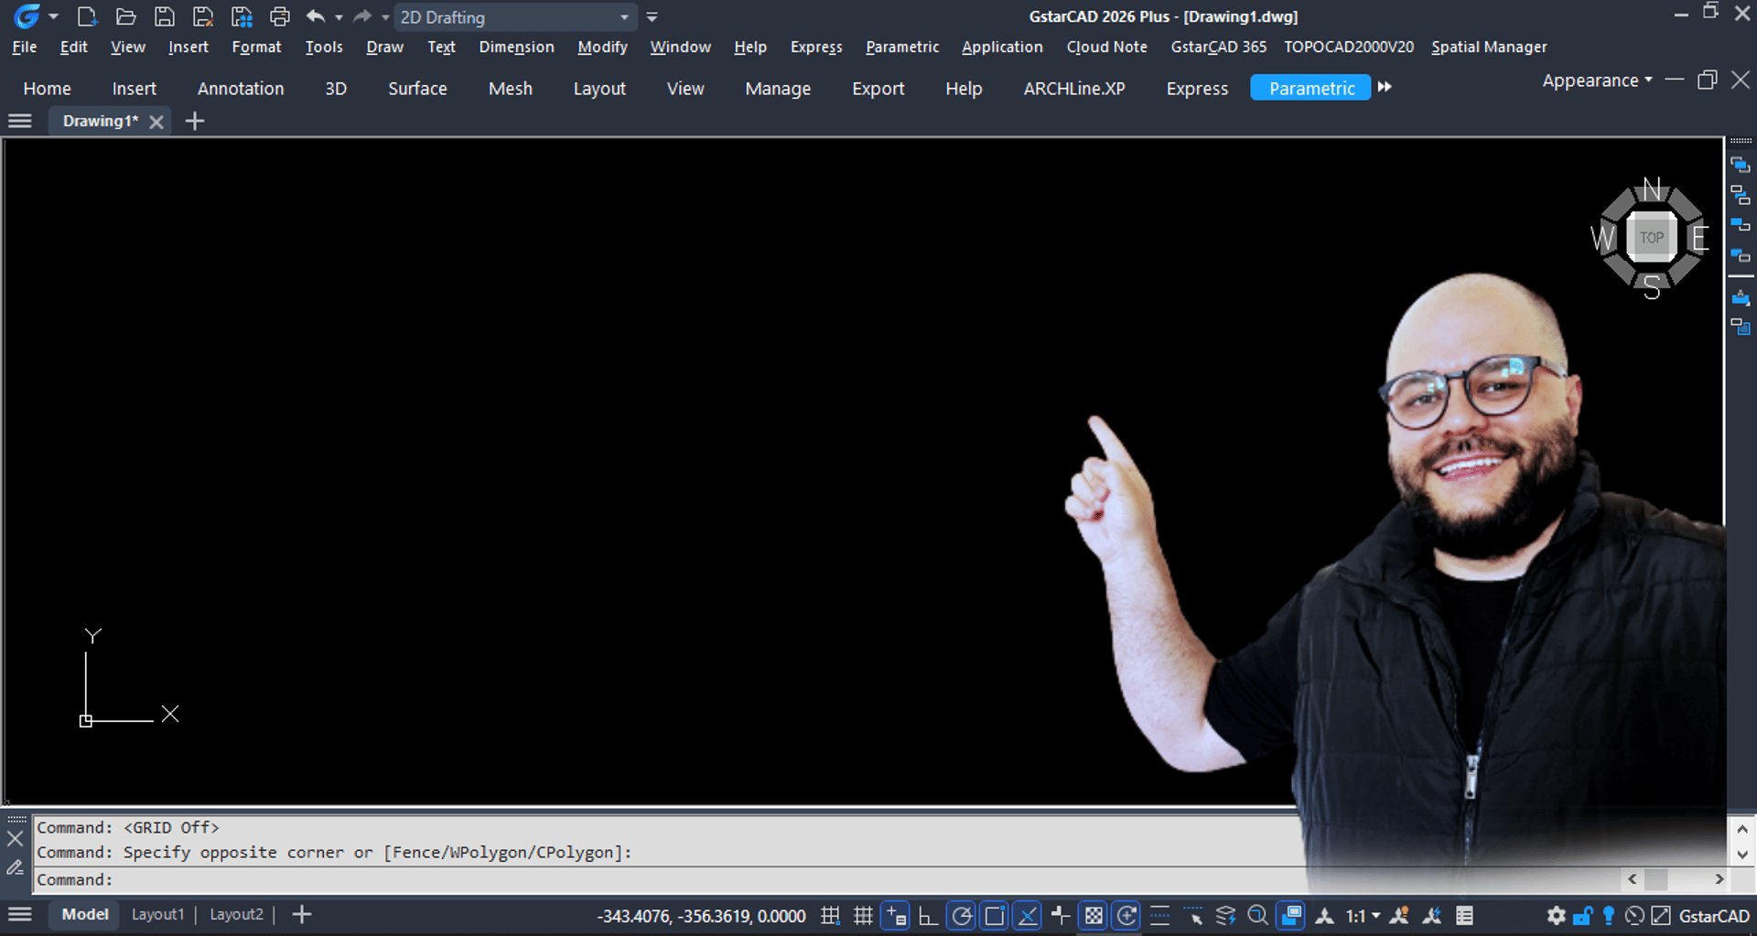
Task: Click the Undo arrow icon
Action: (315, 16)
